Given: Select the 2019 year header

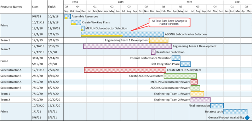Looking at the screenshot, I should (x=121, y=2).
